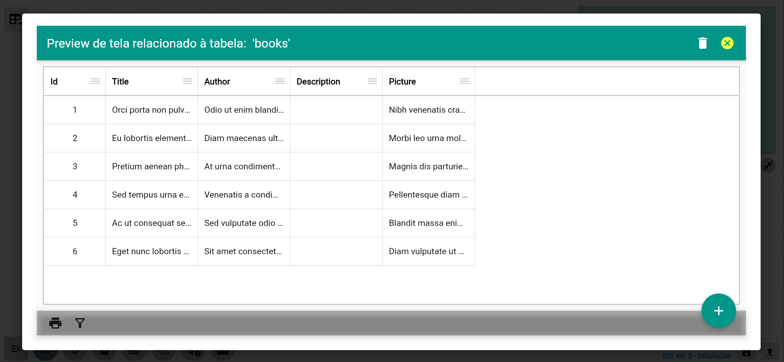Select the cell 'Ac ut consequat se...'
Viewport: 784px width, 362px height.
152,223
